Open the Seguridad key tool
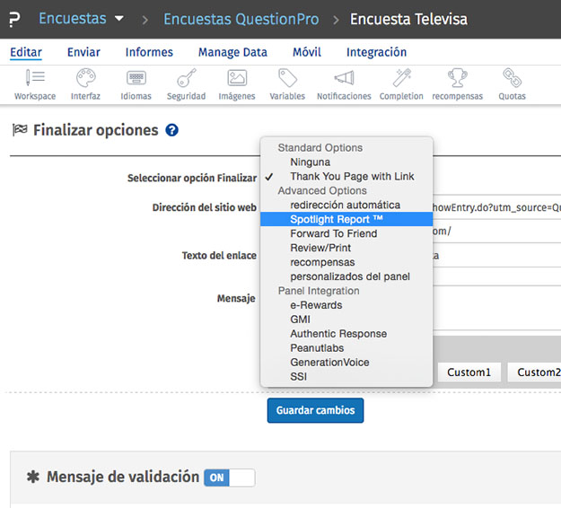Screen dimensions: 561x508 (x=187, y=84)
